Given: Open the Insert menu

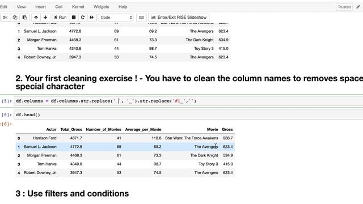Looking at the screenshot, I should (x=40, y=7).
